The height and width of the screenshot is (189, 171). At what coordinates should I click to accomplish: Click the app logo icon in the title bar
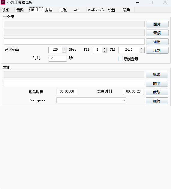tap(3, 2)
